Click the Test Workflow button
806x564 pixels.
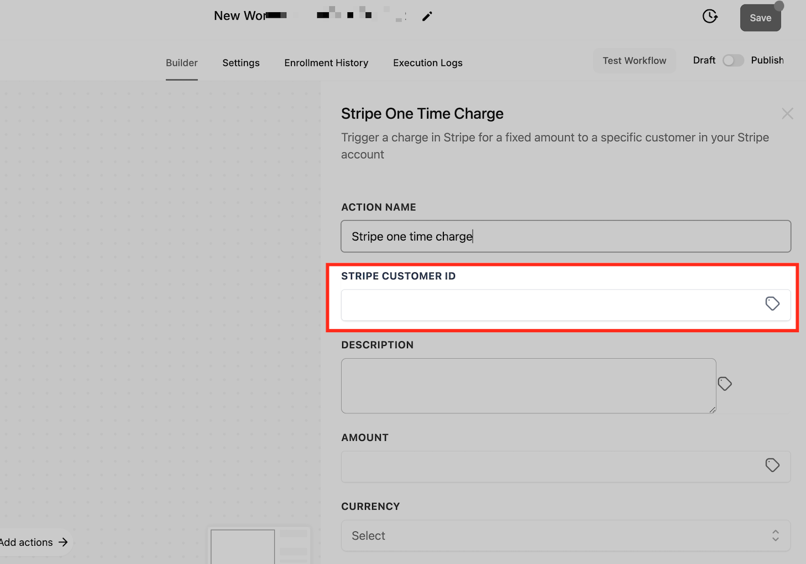click(x=635, y=61)
